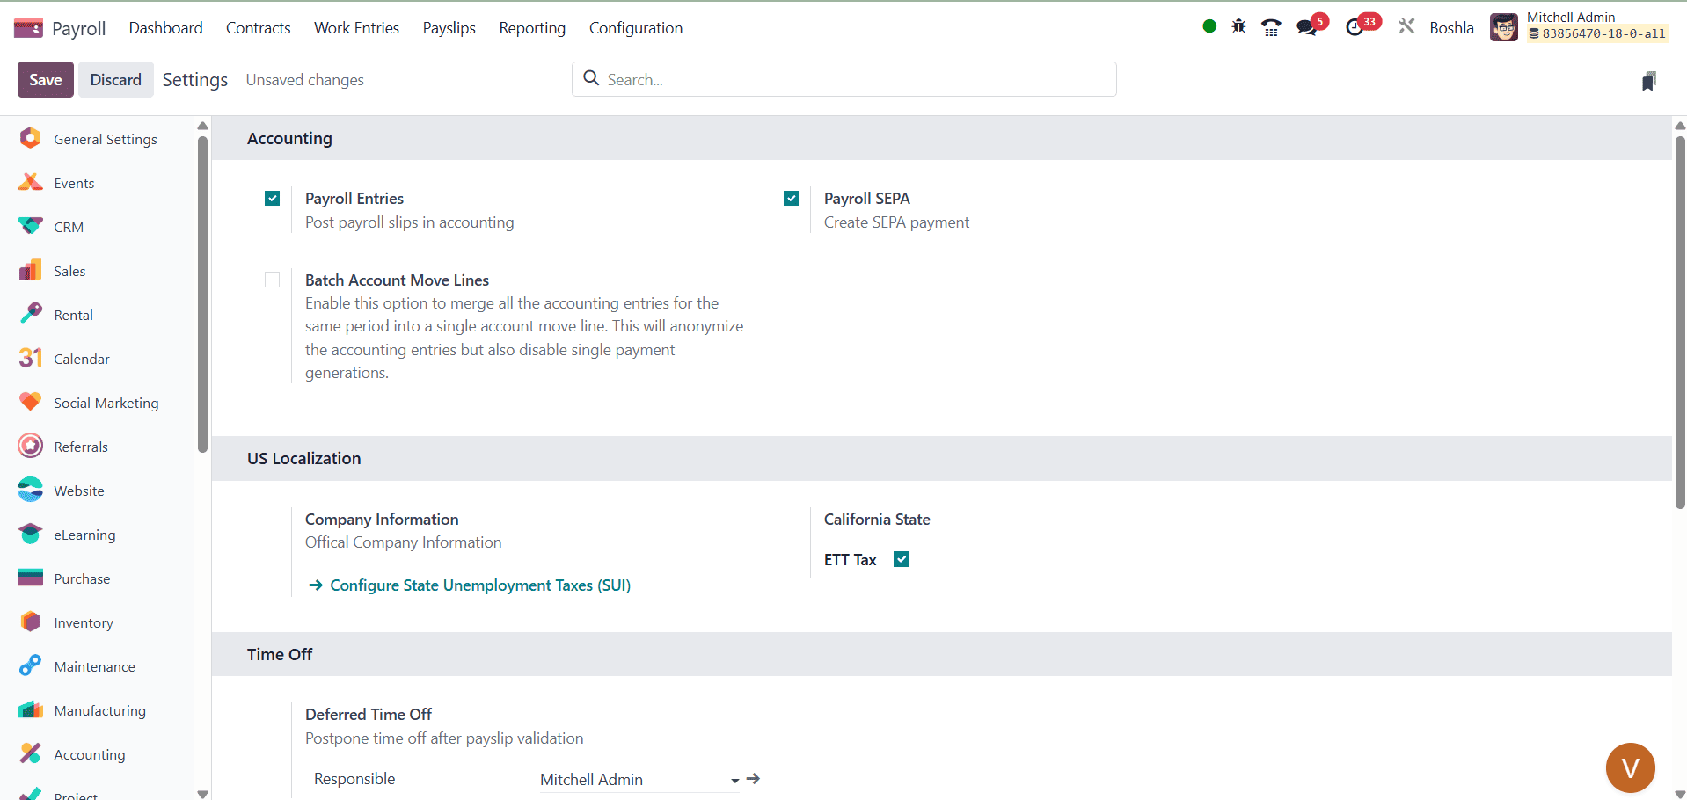Open the VoIP phone icon

click(x=1271, y=27)
